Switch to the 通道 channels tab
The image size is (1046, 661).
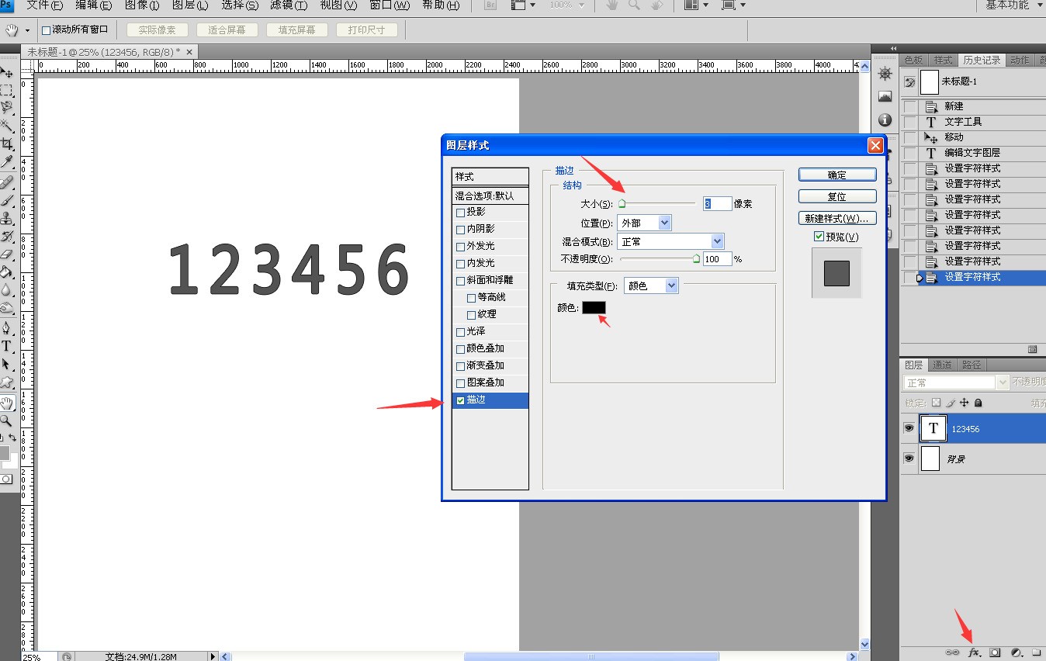943,365
